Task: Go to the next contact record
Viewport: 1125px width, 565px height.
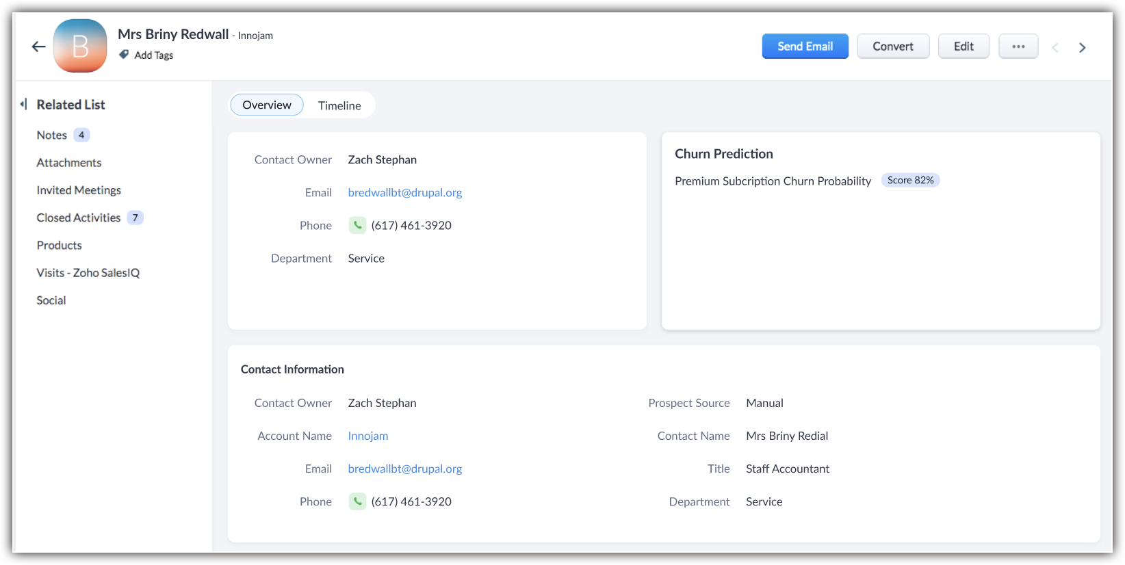Action: 1082,47
